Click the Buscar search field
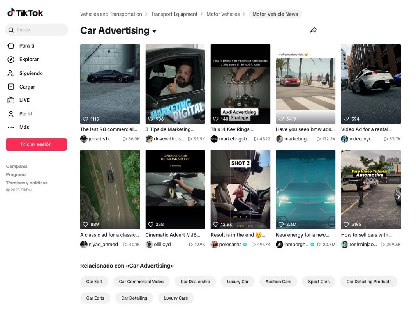 [x=39, y=30]
